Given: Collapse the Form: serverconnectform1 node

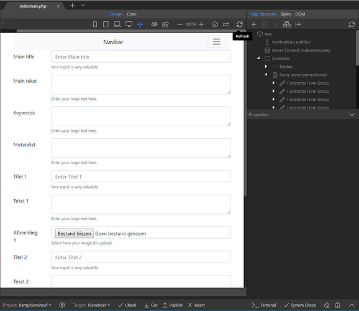Looking at the screenshot, I should (x=266, y=74).
